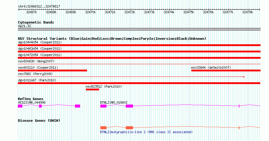The image size is (269, 141).
Task: Click the first orange OMIM BTNL2 exon
Action: pos(103,128)
